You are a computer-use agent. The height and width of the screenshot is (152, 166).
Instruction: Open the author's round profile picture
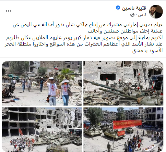tap(156, 12)
